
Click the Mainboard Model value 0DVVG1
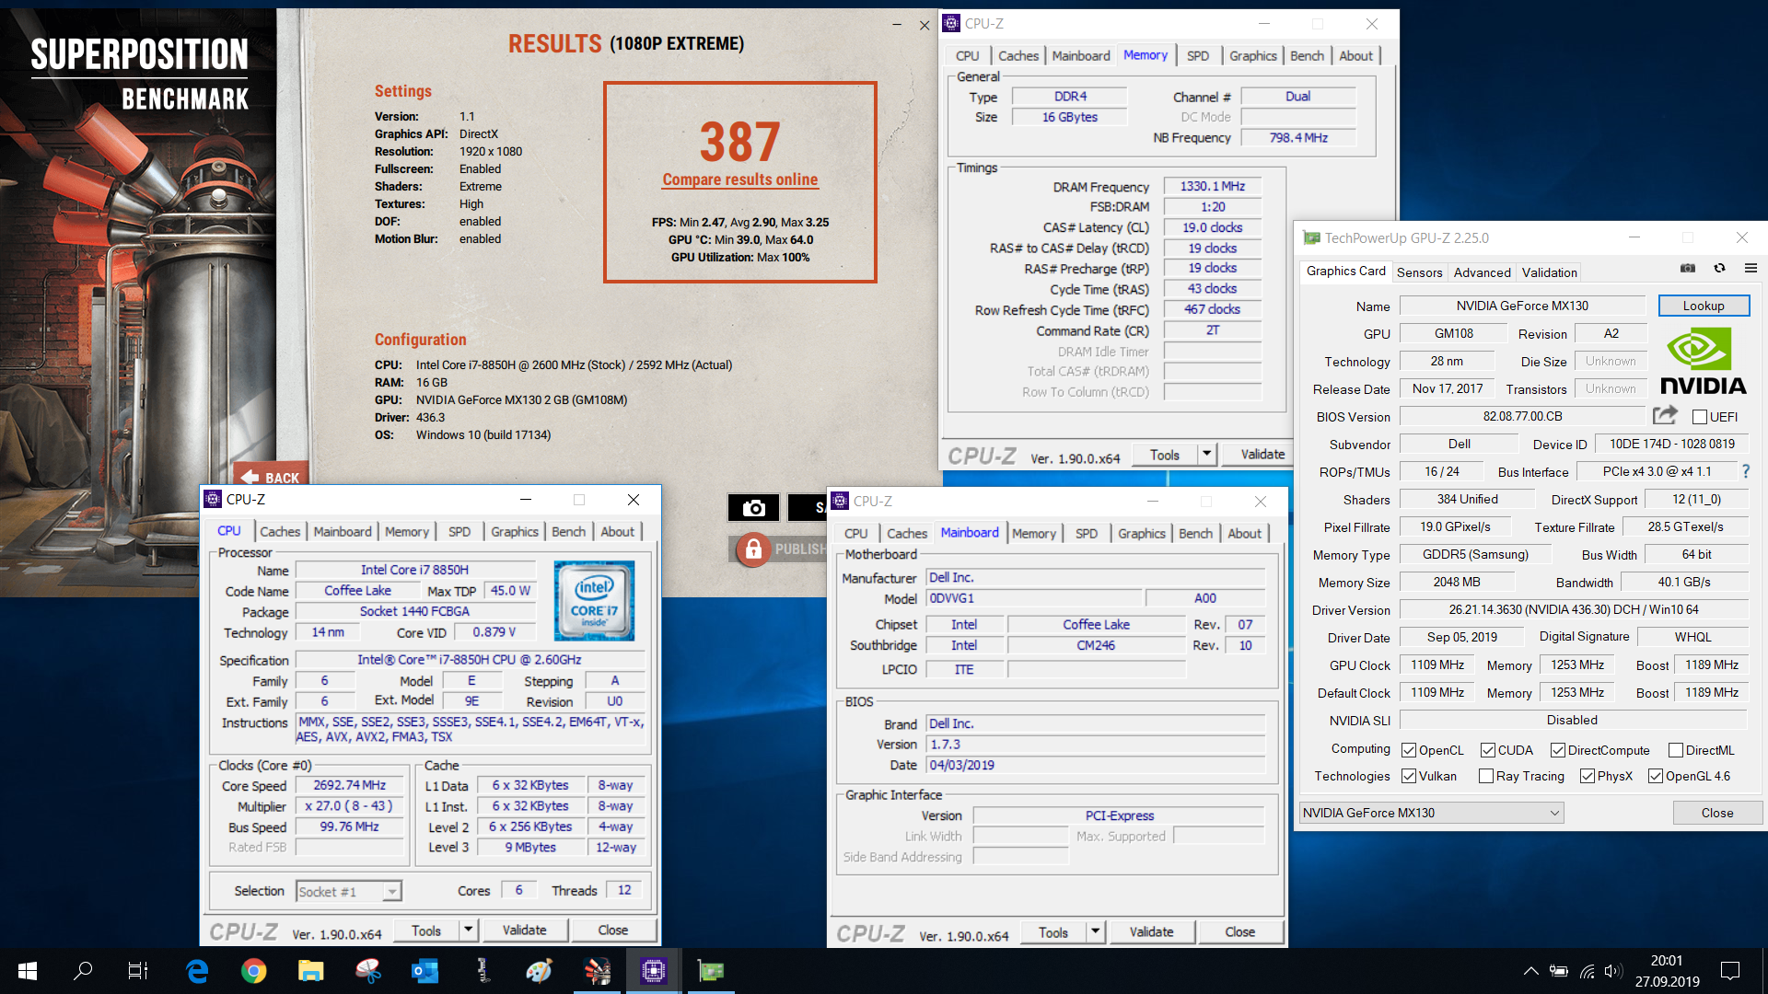click(x=1033, y=597)
